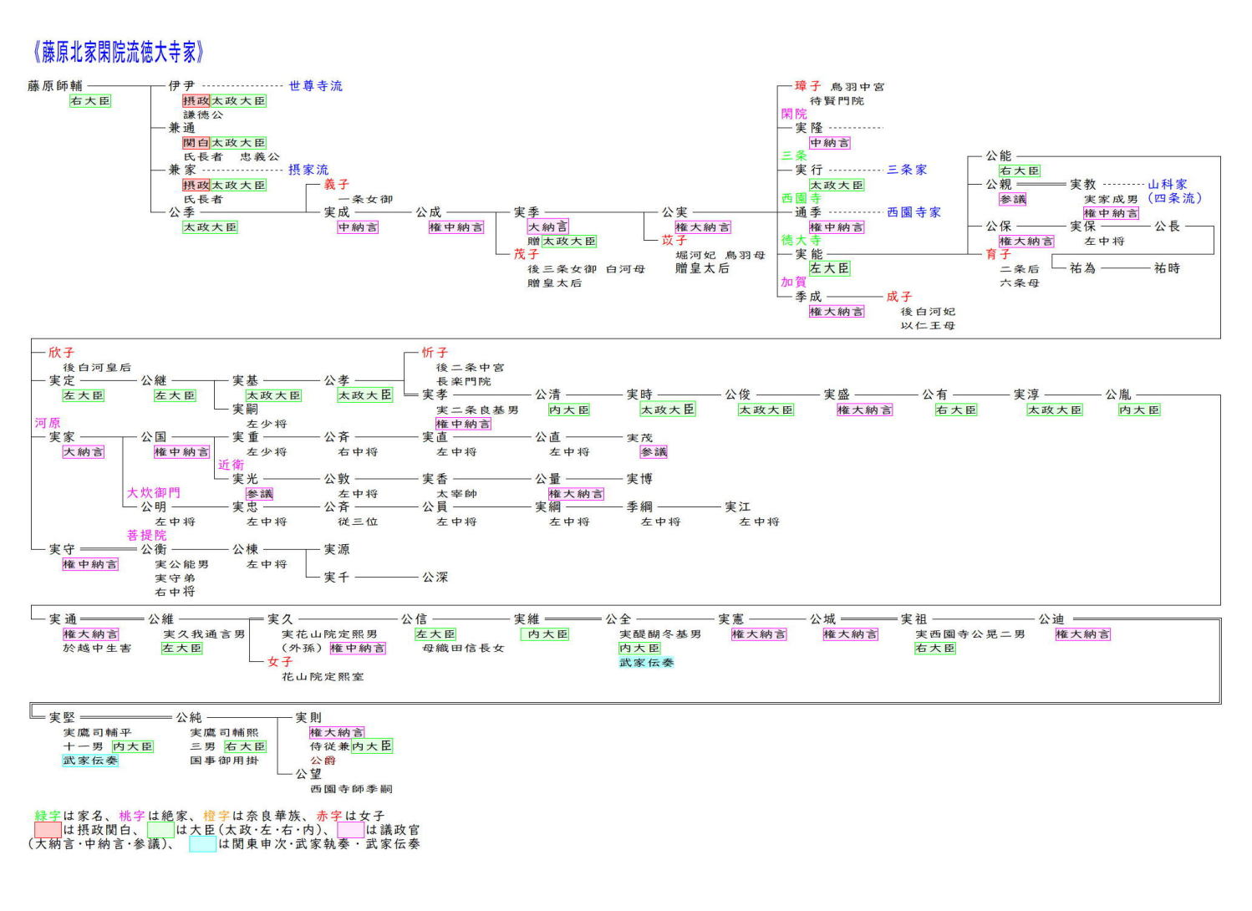Viewport: 1252px width, 911px height.
Task: Click the red 公爵 label
Action: point(323,761)
